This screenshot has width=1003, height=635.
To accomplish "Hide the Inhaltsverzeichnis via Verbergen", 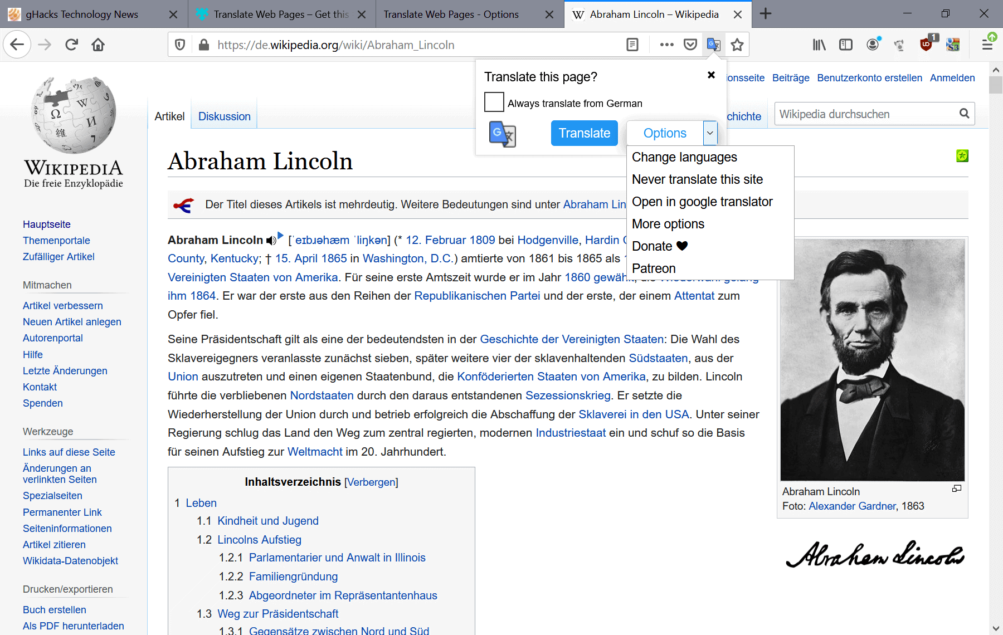I will click(x=371, y=482).
